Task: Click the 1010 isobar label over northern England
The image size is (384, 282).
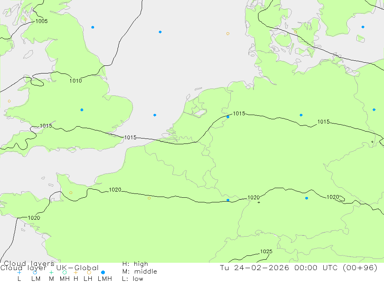Action: click(76, 81)
